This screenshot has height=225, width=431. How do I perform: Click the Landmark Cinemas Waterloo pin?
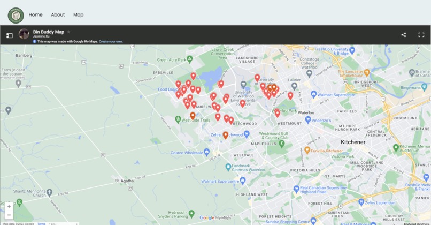pos(228,167)
